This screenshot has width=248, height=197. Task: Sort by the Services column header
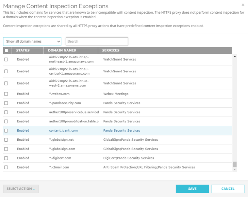tap(111, 50)
